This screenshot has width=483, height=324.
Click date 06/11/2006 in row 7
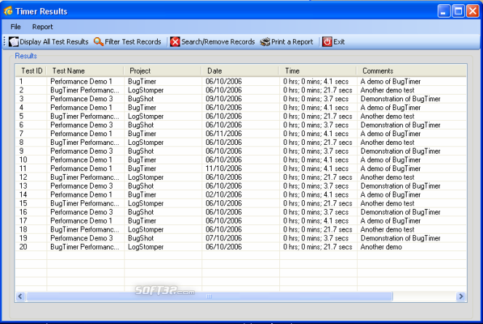pos(223,133)
